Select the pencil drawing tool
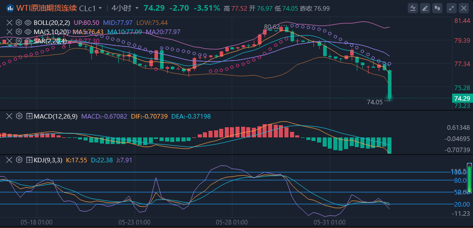 [x=424, y=8]
